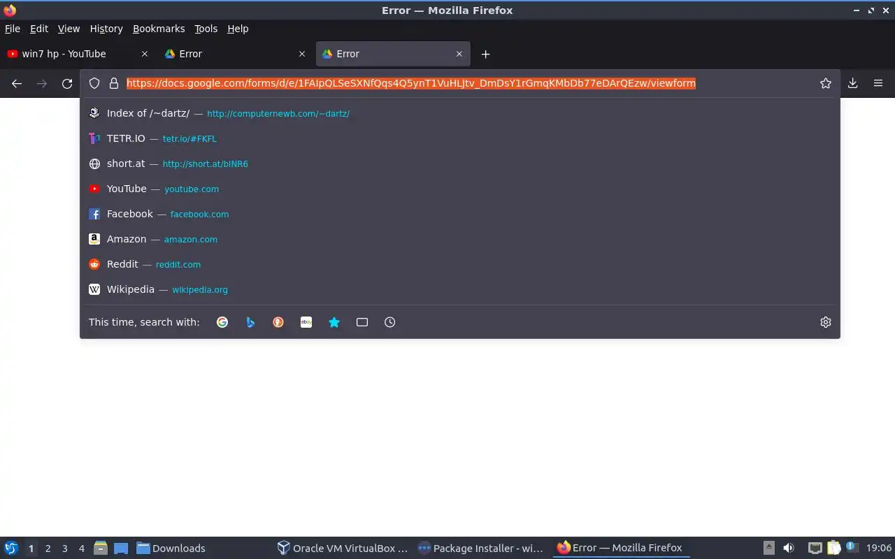Screen dimensions: 895x559
Task: Open a new tab with plus button
Action: 485,54
